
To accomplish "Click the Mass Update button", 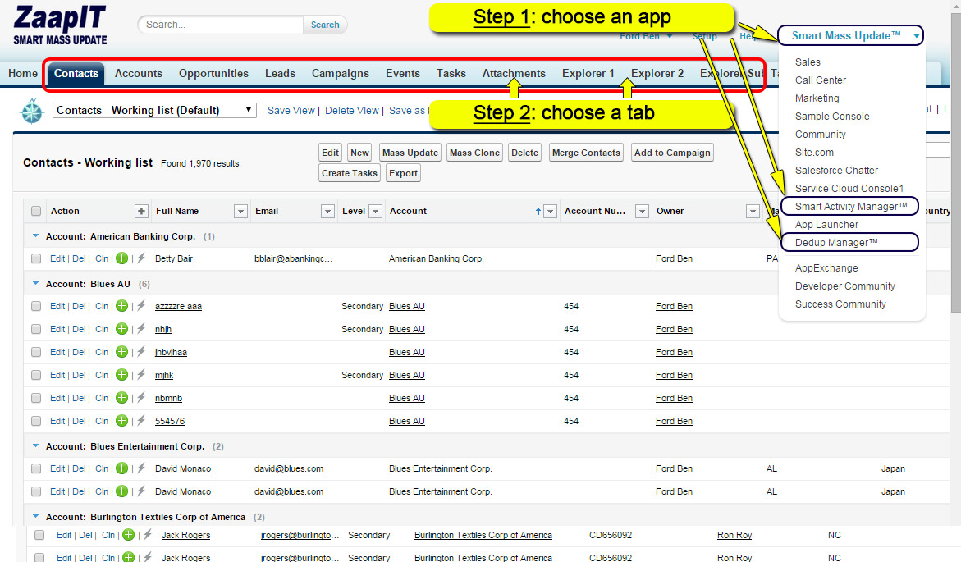I will (x=410, y=153).
